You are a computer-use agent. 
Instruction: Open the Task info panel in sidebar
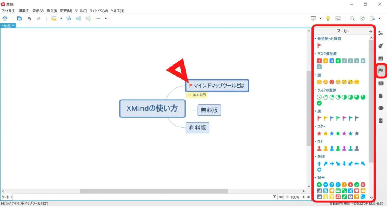point(381,120)
